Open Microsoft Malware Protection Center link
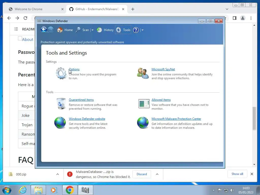This screenshot has width=260, height=195. tap(176, 119)
